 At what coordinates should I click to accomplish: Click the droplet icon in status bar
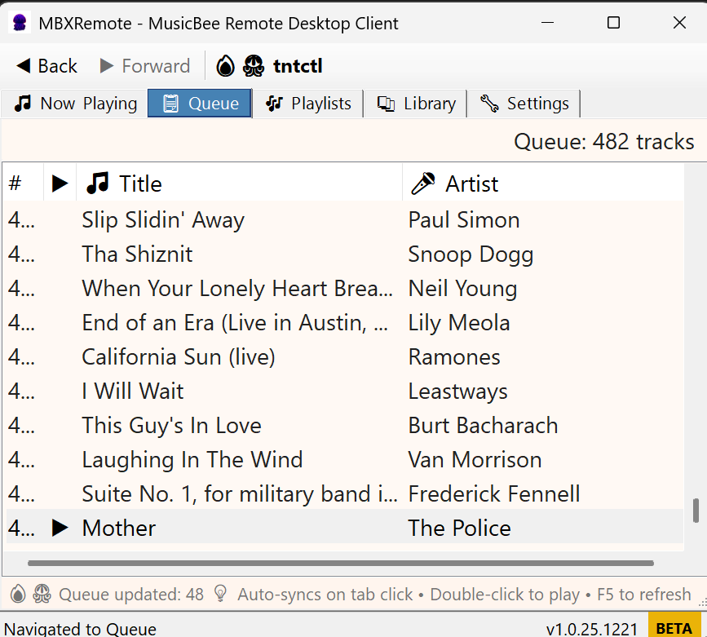(18, 595)
